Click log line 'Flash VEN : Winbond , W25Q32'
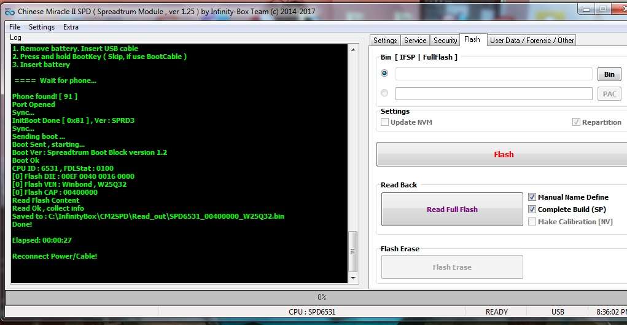The height and width of the screenshot is (325, 627). click(69, 184)
